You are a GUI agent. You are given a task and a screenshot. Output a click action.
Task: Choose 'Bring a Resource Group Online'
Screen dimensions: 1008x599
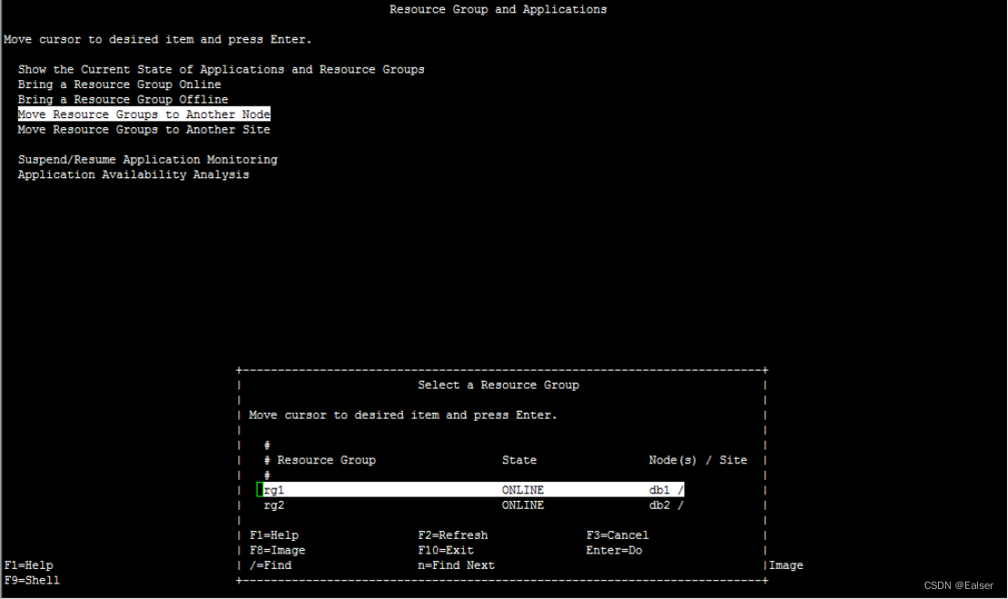click(x=119, y=85)
